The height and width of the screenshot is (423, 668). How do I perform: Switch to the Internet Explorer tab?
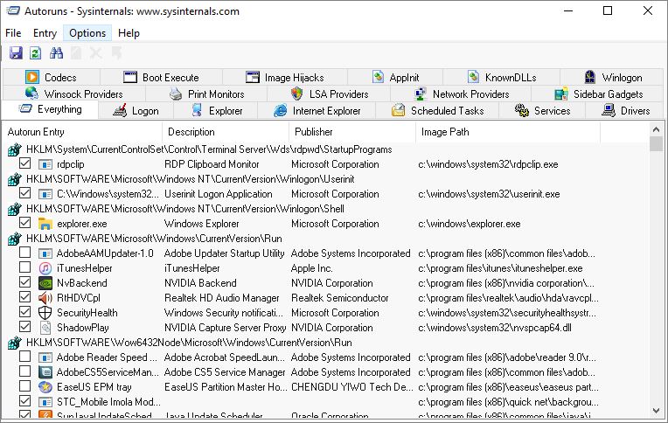click(317, 111)
